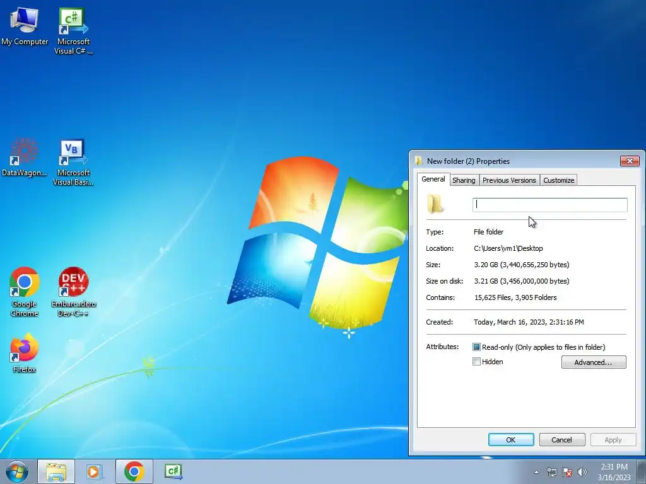646x484 pixels.
Task: Open the network status tray icon
Action: tap(551, 472)
